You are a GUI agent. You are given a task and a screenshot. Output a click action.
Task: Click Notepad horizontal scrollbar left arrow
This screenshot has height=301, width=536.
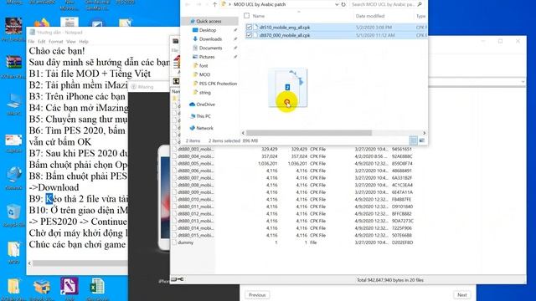pyautogui.click(x=29, y=263)
